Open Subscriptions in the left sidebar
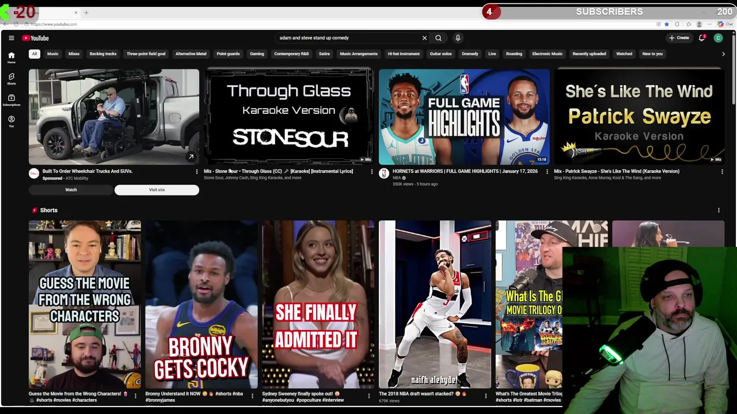This screenshot has height=414, width=737. point(11,100)
